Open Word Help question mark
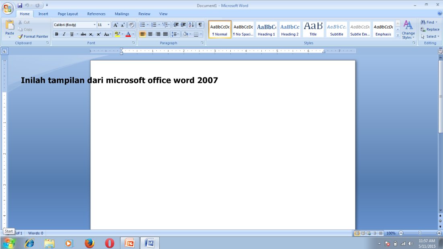The image size is (443, 249). pyautogui.click(x=440, y=13)
